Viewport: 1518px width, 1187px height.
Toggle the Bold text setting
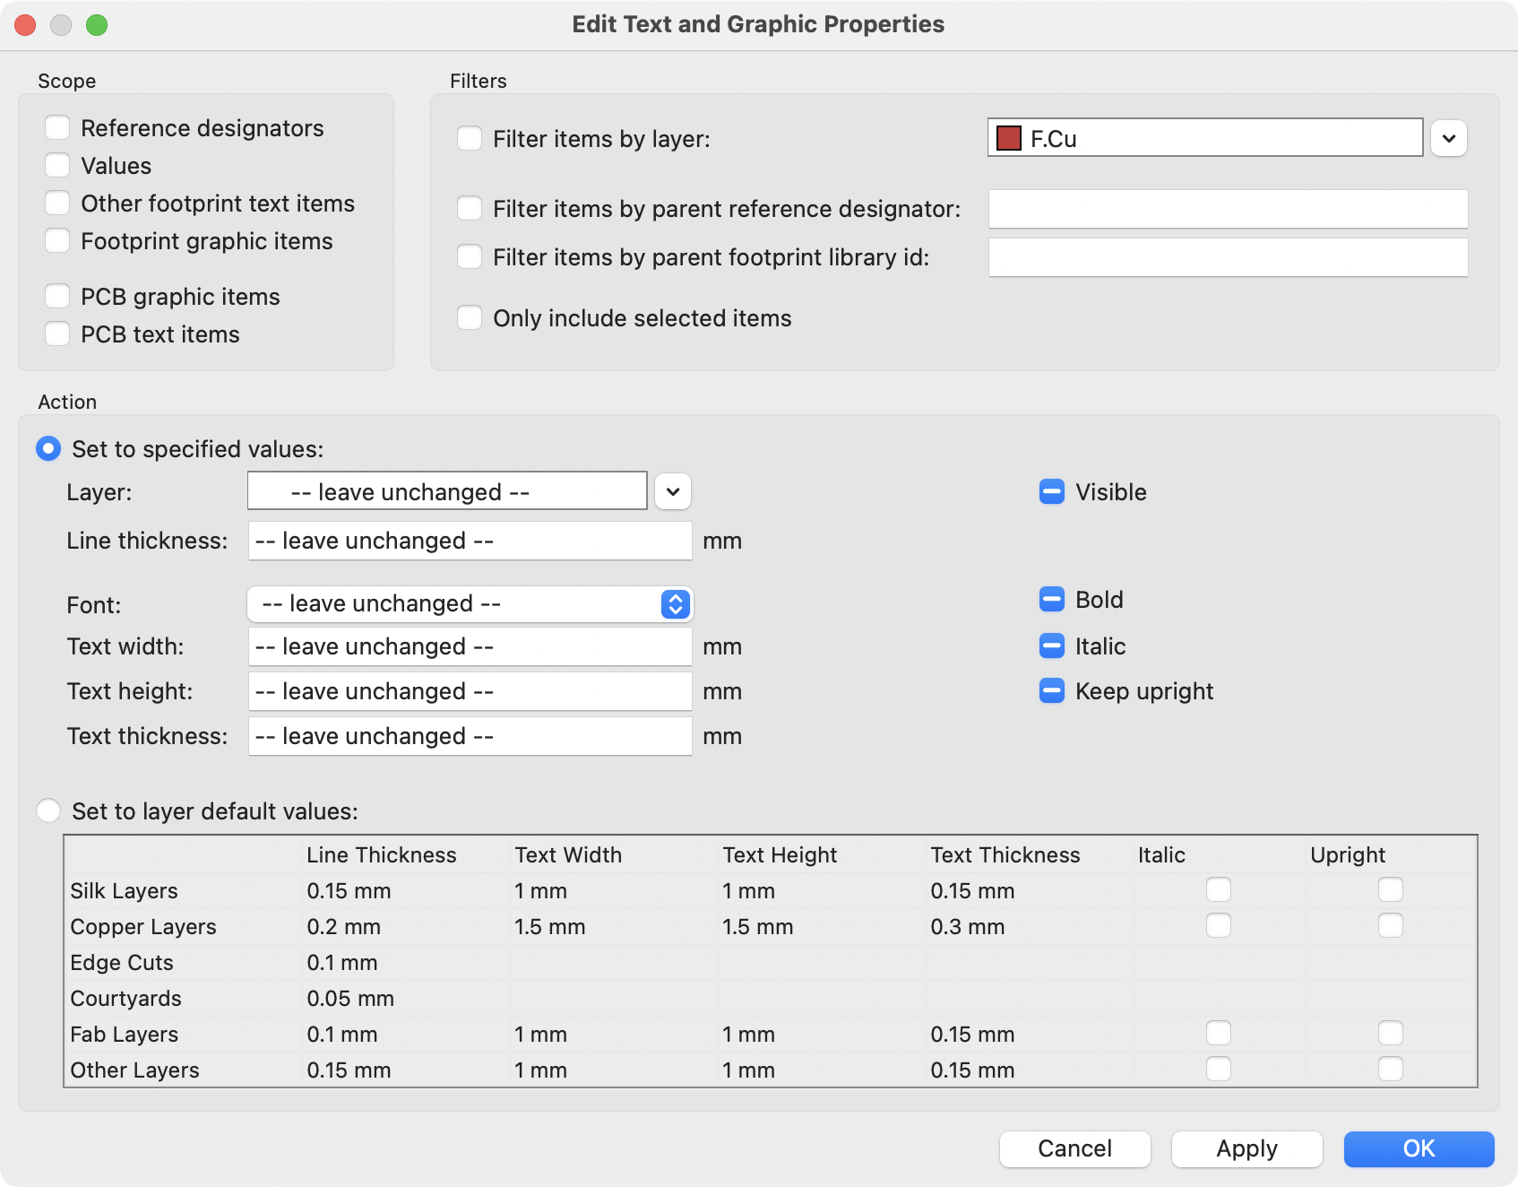pos(1050,600)
